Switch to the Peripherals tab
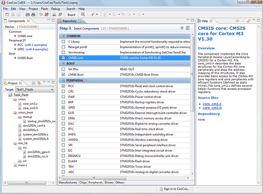Image resolution: width=263 pixels, height=194 pixels. click(95, 182)
